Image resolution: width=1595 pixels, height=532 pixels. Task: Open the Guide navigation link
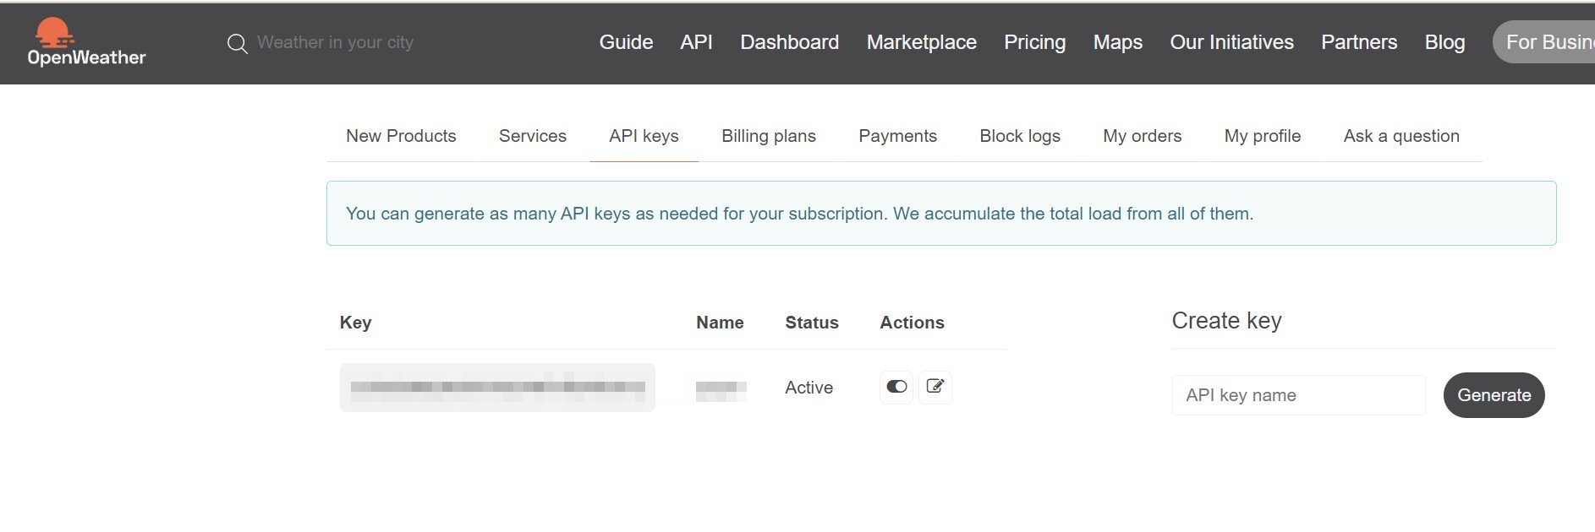click(626, 42)
